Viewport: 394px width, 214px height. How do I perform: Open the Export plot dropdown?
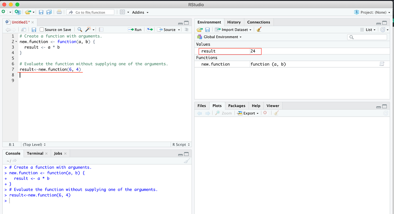[248, 113]
